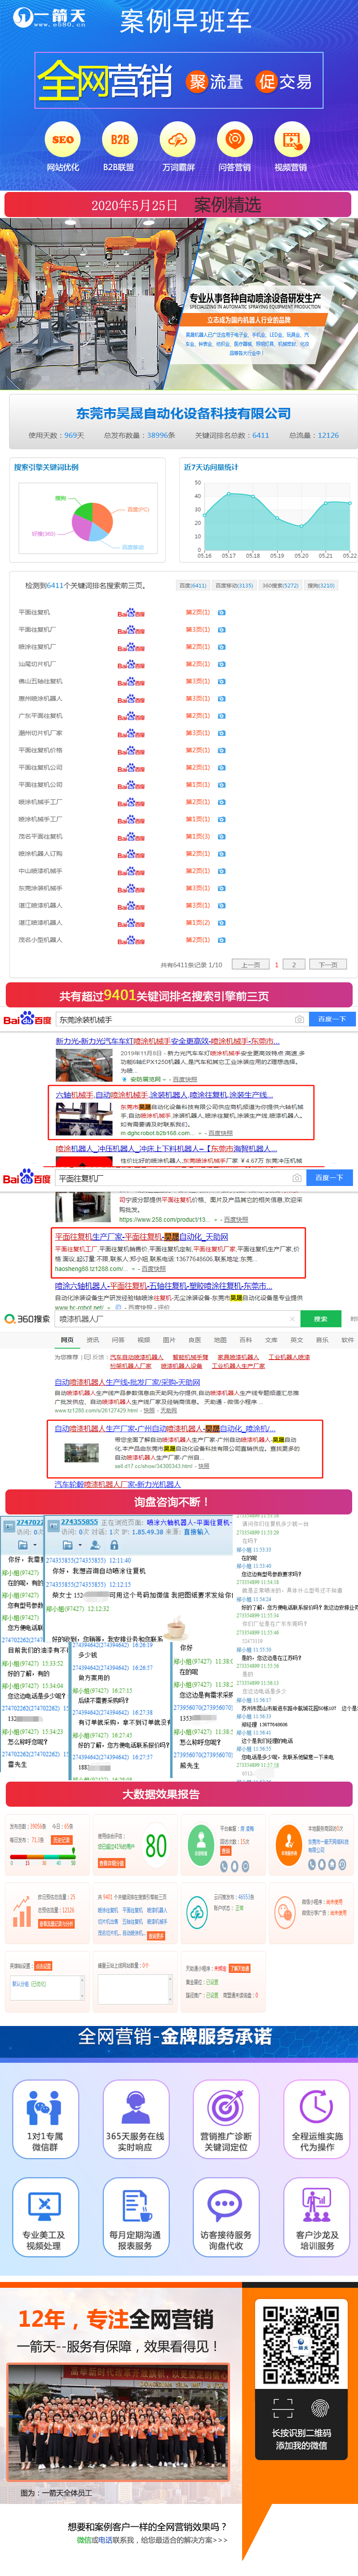
Task: Switch to the 搜狗(3210) tab
Action: tap(321, 586)
